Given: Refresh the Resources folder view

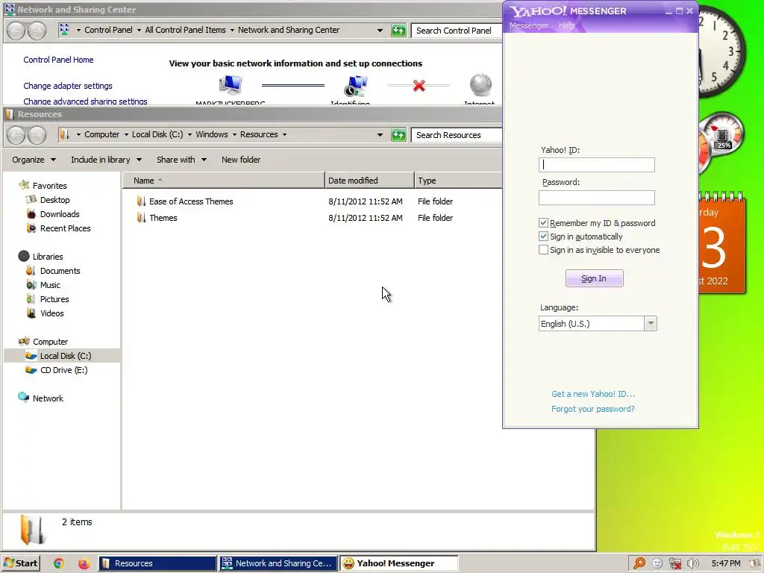Looking at the screenshot, I should pos(398,135).
